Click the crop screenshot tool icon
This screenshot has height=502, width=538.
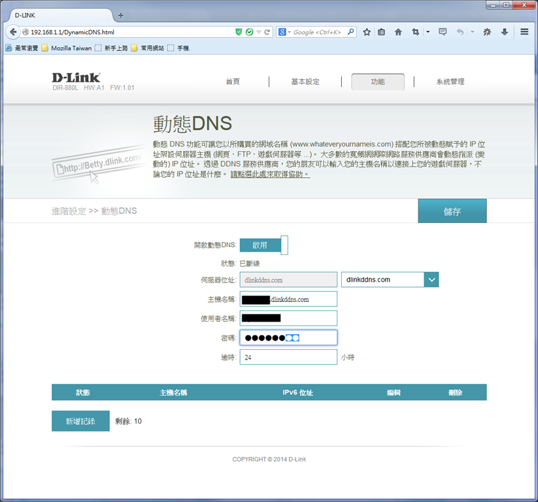point(416,32)
